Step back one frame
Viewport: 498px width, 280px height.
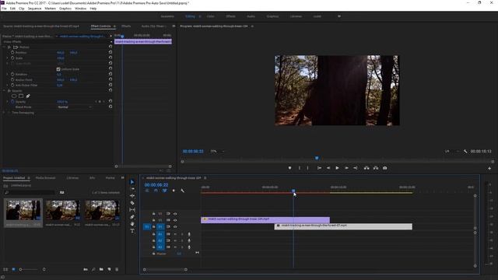[x=328, y=168]
